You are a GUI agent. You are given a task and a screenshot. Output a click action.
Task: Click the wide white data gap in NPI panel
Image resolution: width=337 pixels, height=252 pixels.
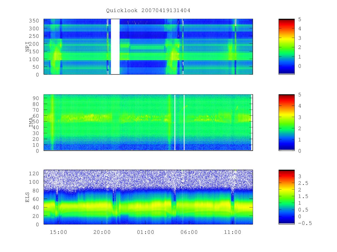pos(115,47)
